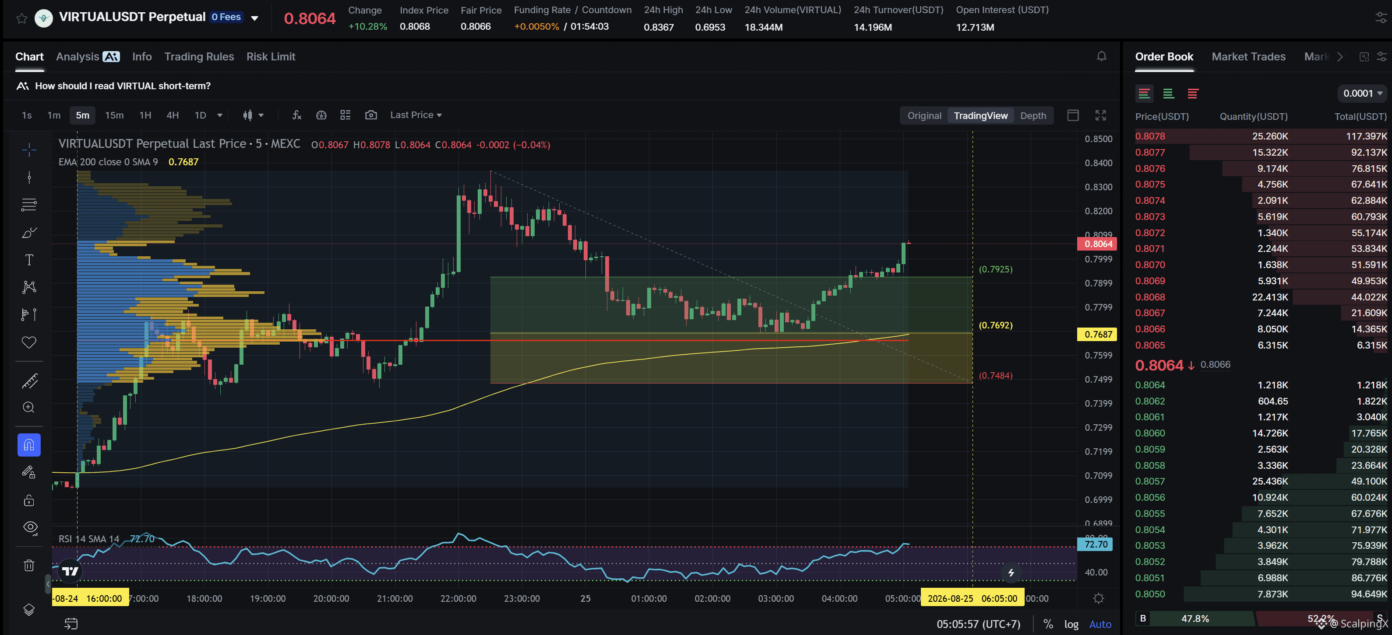Toggle percent scale on price axis
1392x635 pixels.
1048,624
